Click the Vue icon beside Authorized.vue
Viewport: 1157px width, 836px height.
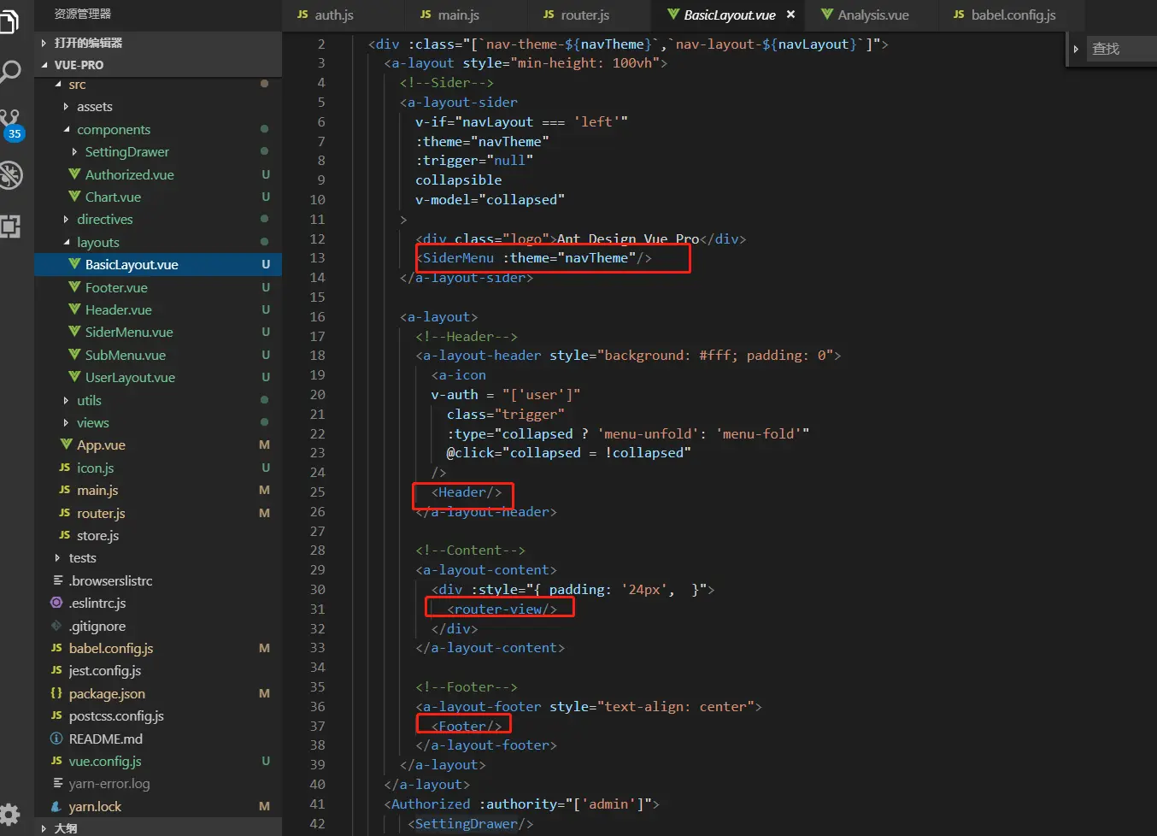pyautogui.click(x=74, y=174)
